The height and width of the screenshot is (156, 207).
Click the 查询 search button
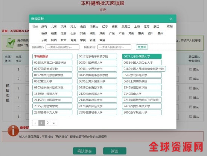click(142, 47)
